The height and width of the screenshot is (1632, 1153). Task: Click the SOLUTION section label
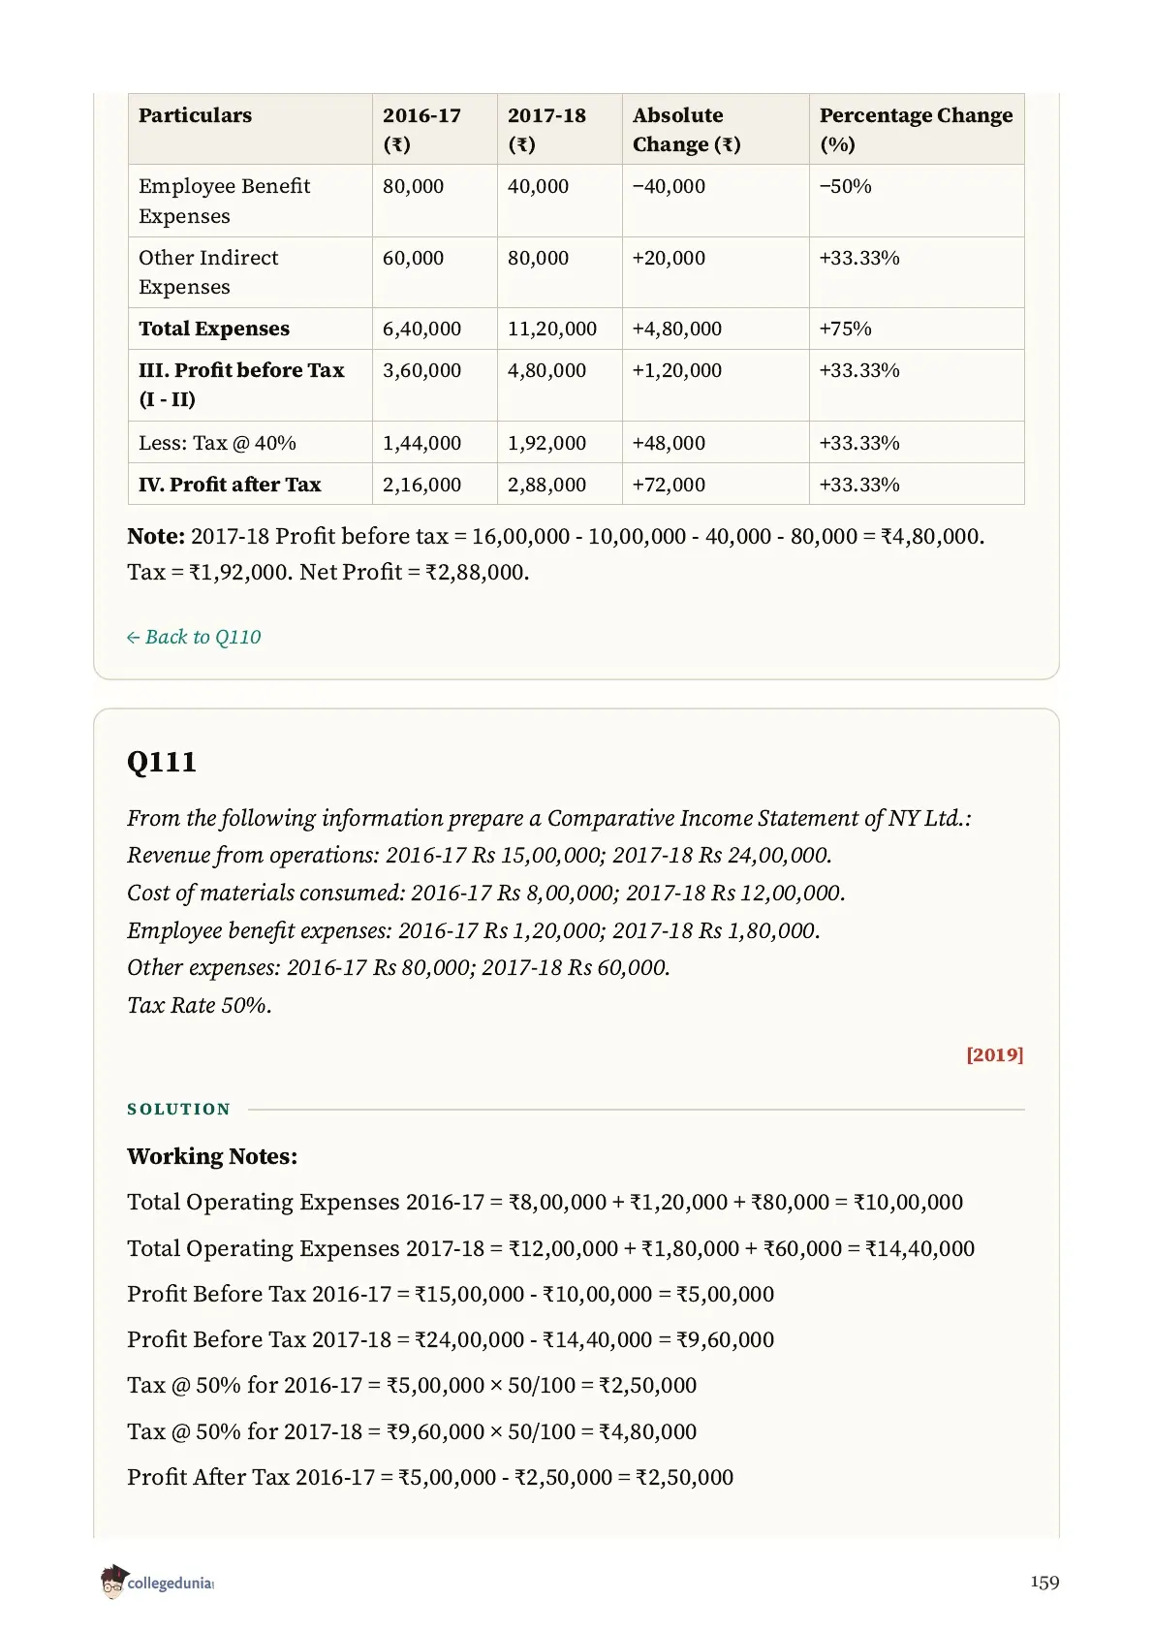[179, 1109]
